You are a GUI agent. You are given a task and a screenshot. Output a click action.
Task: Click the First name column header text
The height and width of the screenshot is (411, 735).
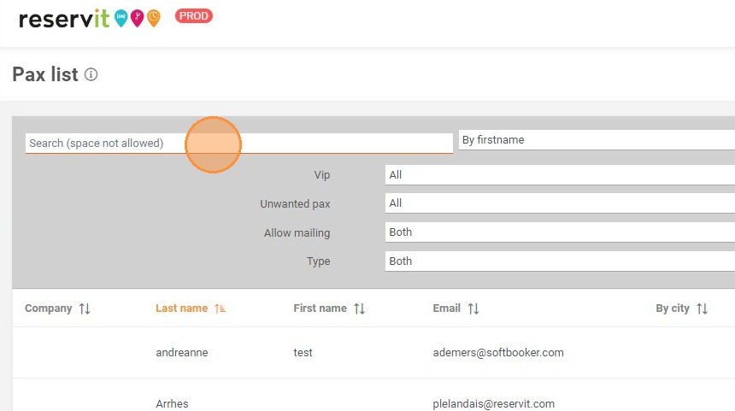320,308
